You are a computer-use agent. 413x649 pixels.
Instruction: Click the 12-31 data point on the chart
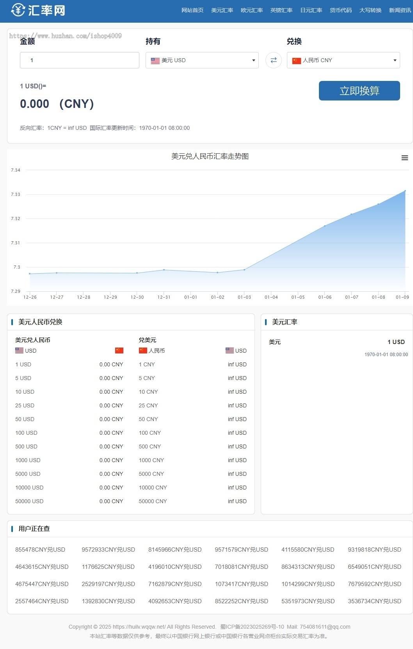[x=164, y=270]
